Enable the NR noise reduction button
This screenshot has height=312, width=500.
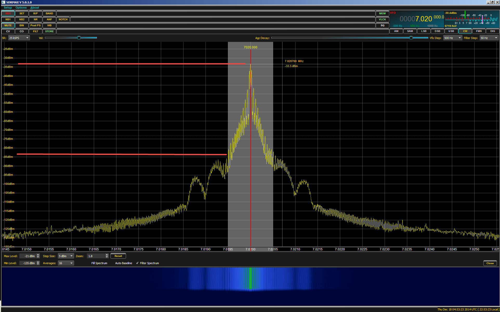click(36, 19)
